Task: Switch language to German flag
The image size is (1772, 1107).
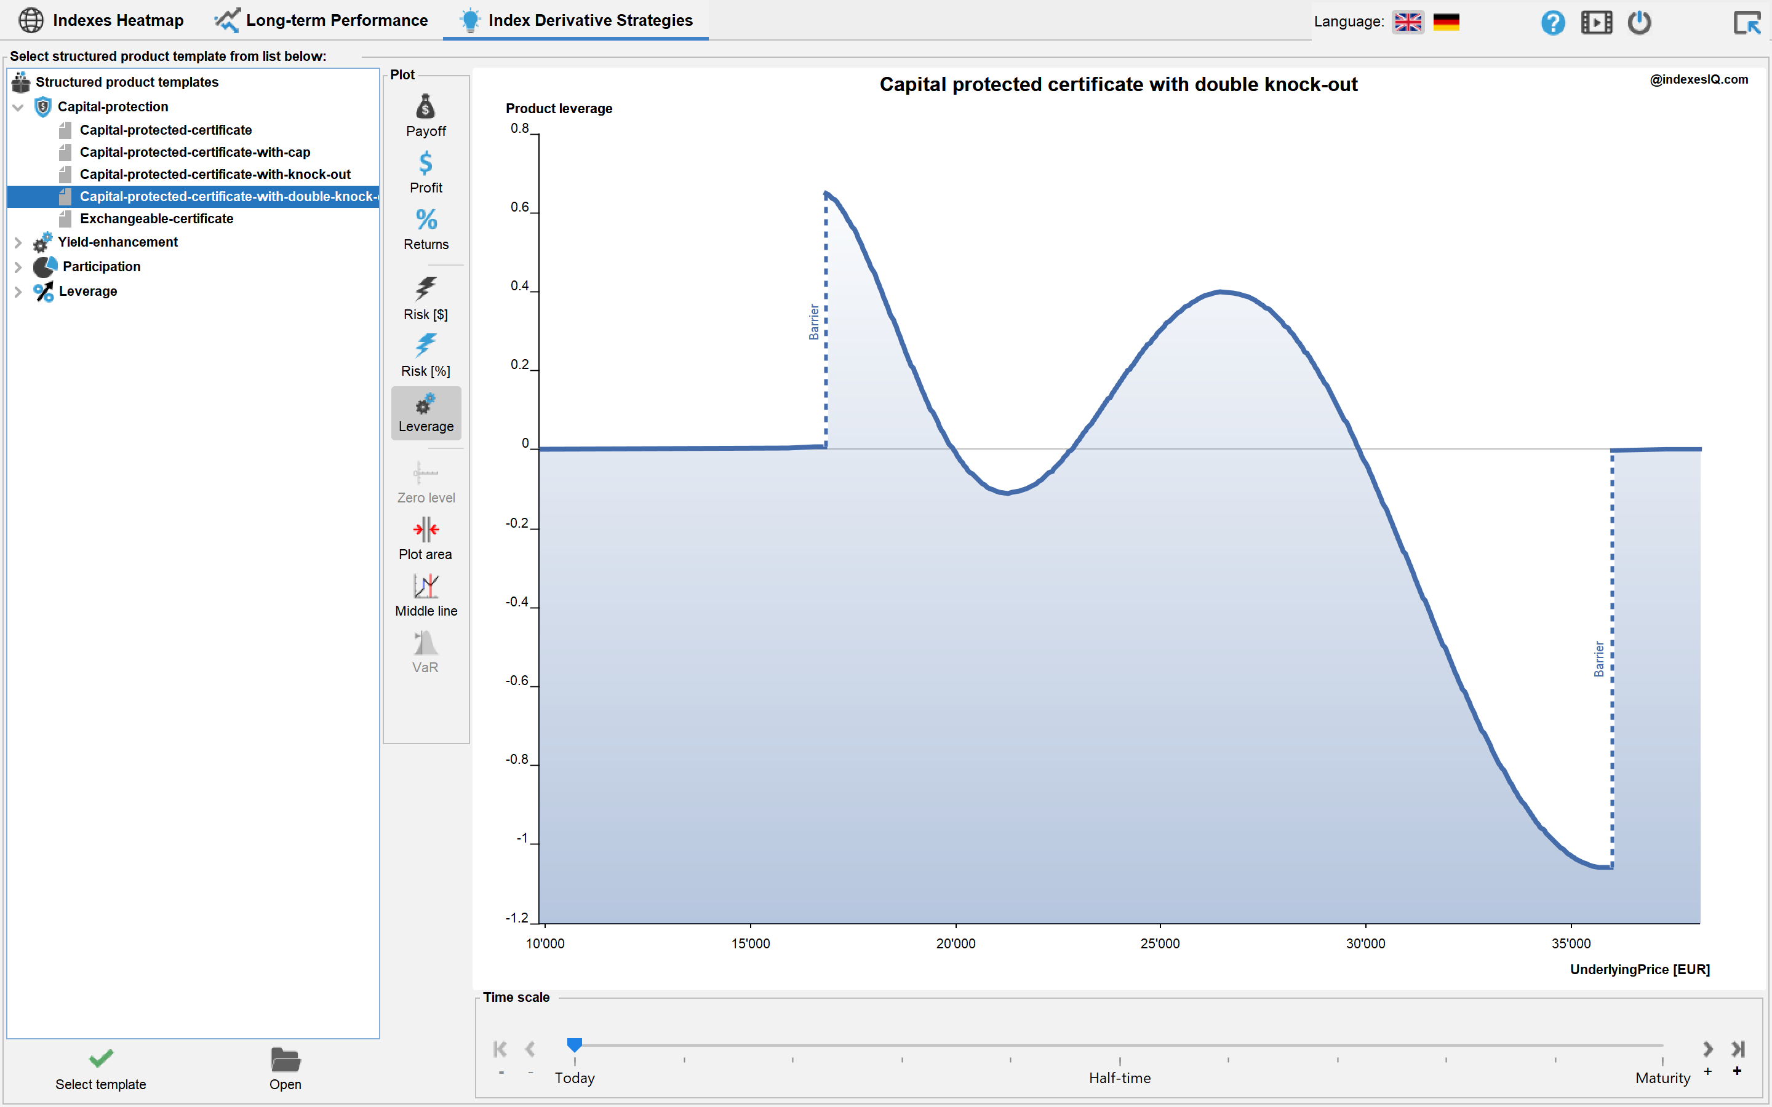Action: (x=1446, y=22)
